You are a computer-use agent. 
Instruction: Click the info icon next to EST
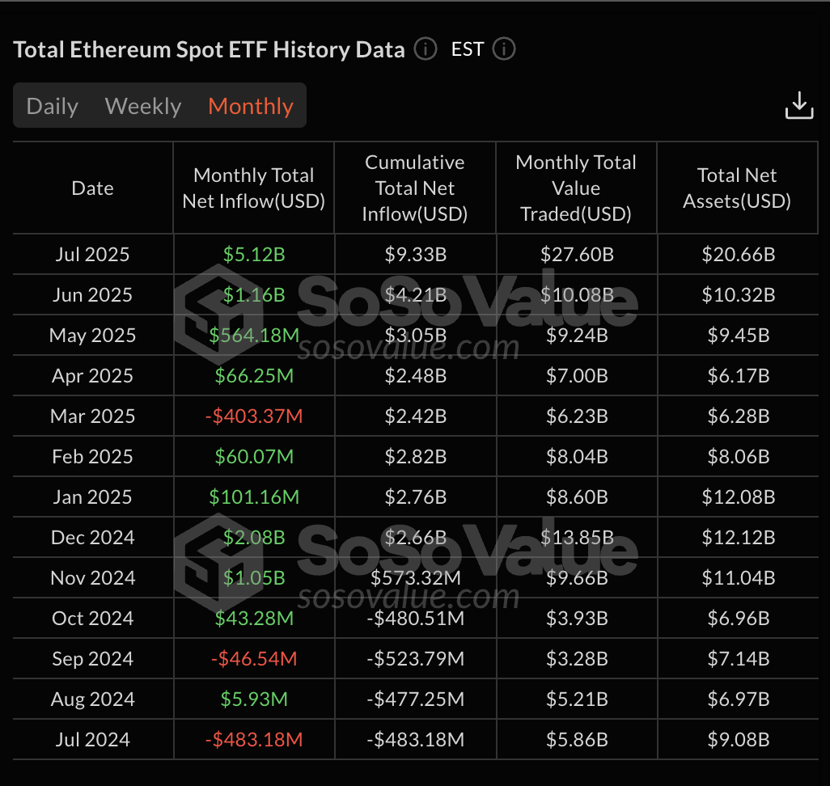point(503,49)
